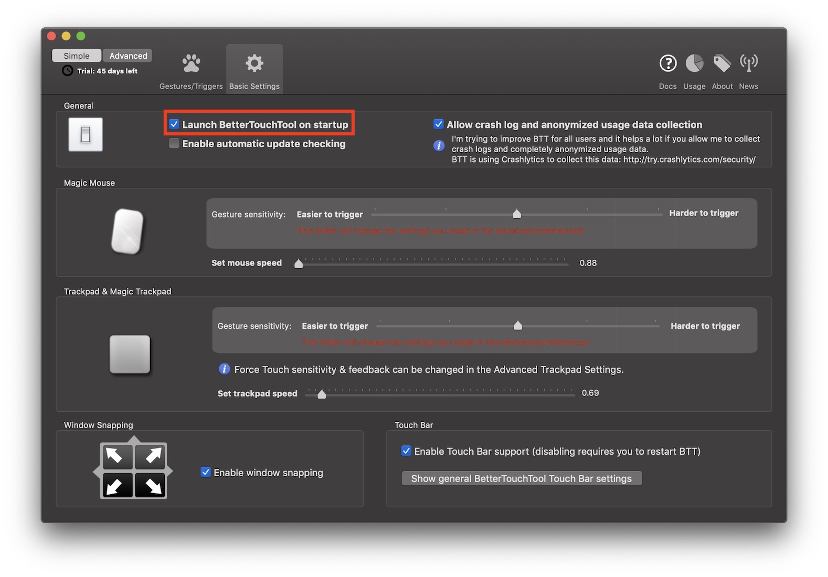Toggle Enable Touch Bar support checkbox
The width and height of the screenshot is (828, 577).
tap(406, 451)
